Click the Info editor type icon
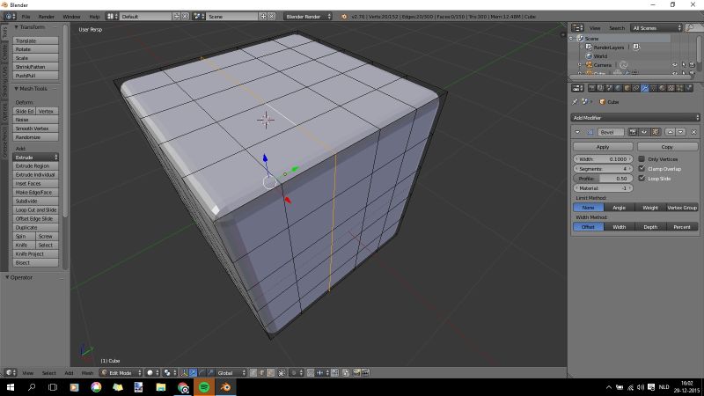 [x=10, y=16]
